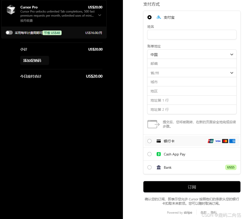The image size is (242, 219).
Task: Select the Bank payment radio button
Action: pyautogui.click(x=149, y=167)
